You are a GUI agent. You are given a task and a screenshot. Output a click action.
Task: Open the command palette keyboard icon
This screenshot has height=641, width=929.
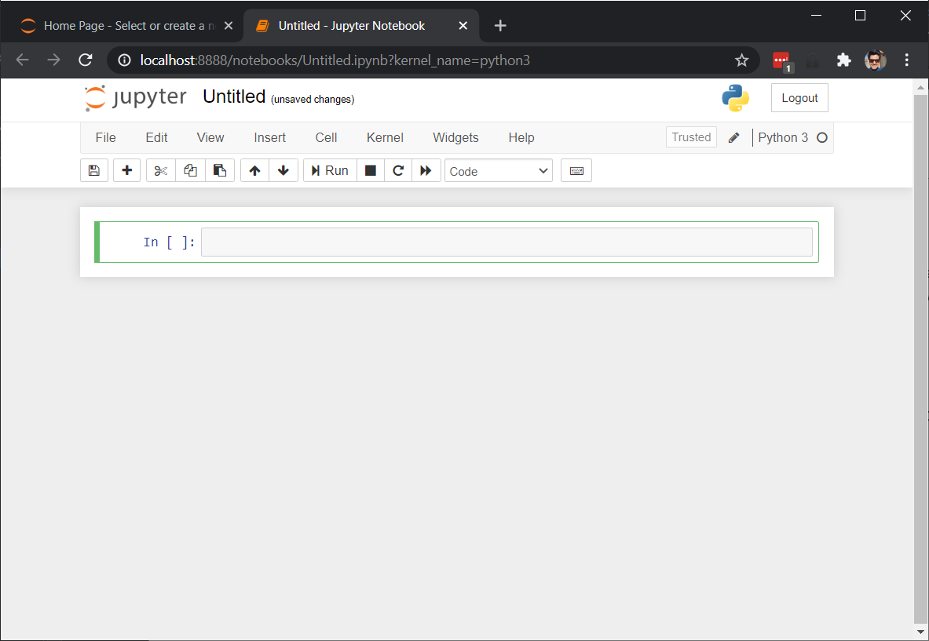576,170
